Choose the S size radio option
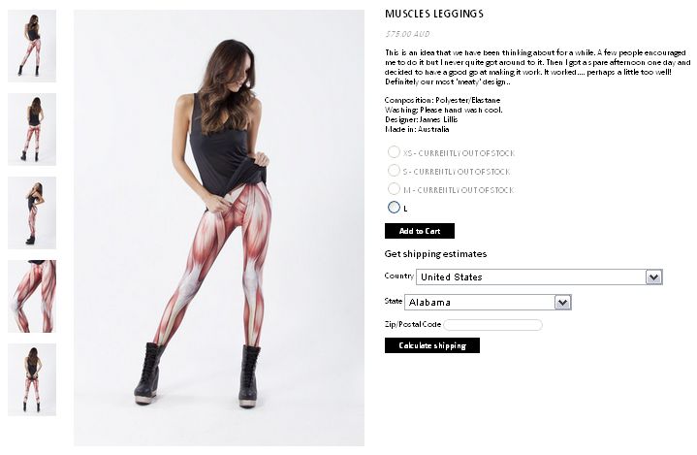 point(394,171)
